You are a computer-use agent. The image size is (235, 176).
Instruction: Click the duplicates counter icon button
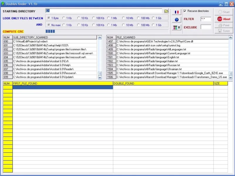point(177,27)
